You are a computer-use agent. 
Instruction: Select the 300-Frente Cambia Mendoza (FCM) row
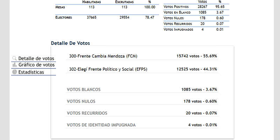pos(142,56)
